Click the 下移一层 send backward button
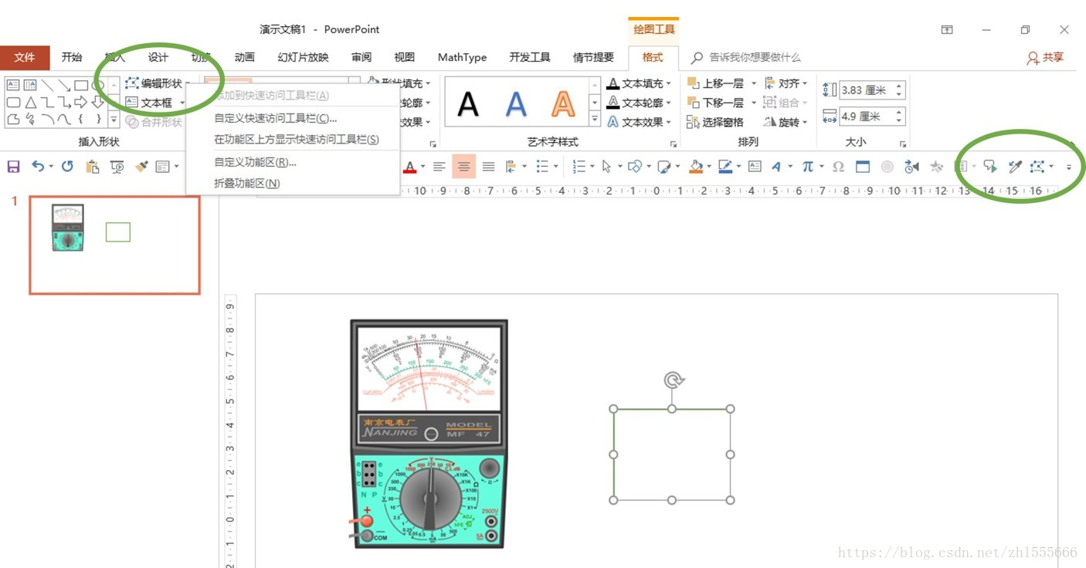The image size is (1086, 568). (x=715, y=103)
